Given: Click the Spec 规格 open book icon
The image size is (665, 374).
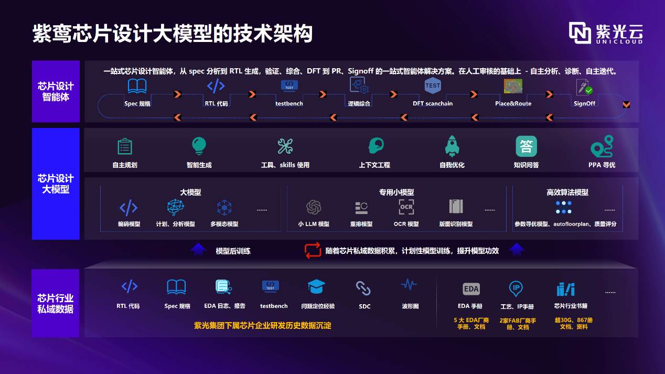Looking at the screenshot, I should click(137, 86).
